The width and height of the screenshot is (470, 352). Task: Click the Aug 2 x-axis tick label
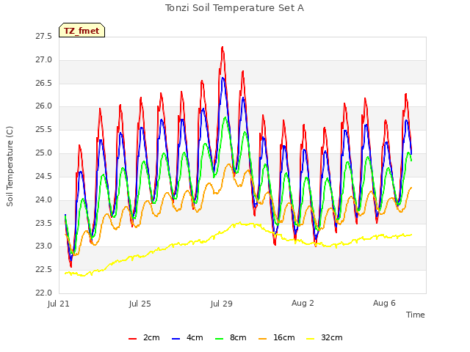tap(303, 303)
